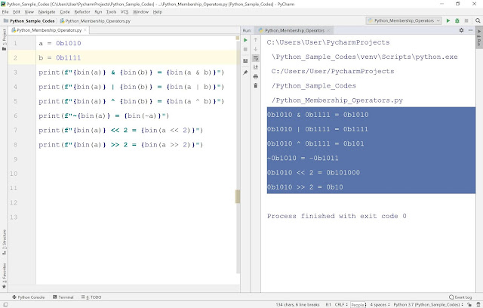Screen dimensions: 483x308
Task: Click the up arrow in Run console gutter
Action: [256, 40]
